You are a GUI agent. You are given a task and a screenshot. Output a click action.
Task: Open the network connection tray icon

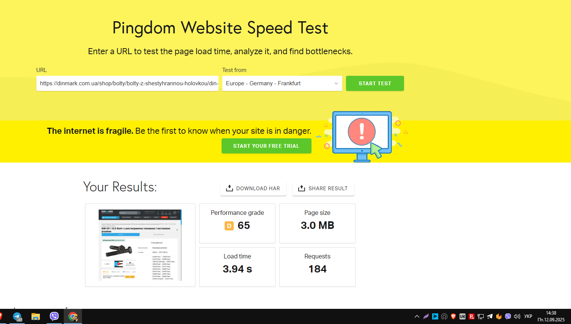[481, 316]
